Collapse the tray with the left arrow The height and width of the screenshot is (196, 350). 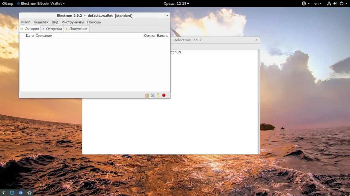3,193
